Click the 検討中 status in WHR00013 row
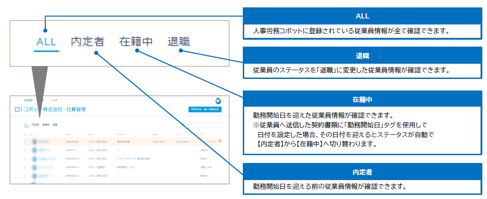The height and width of the screenshot is (199, 487). [x=205, y=159]
